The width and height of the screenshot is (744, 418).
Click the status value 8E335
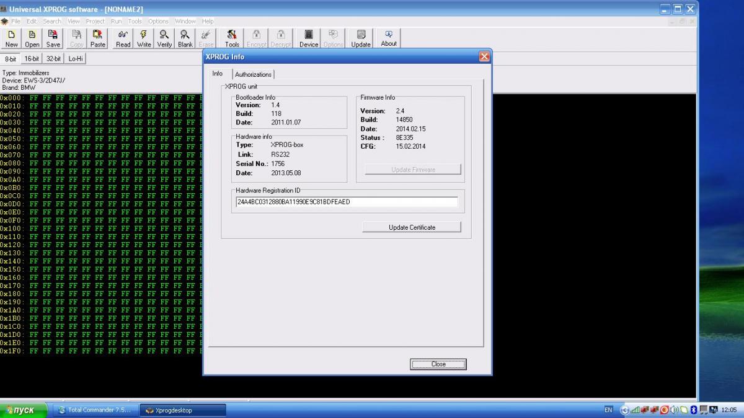(x=404, y=137)
